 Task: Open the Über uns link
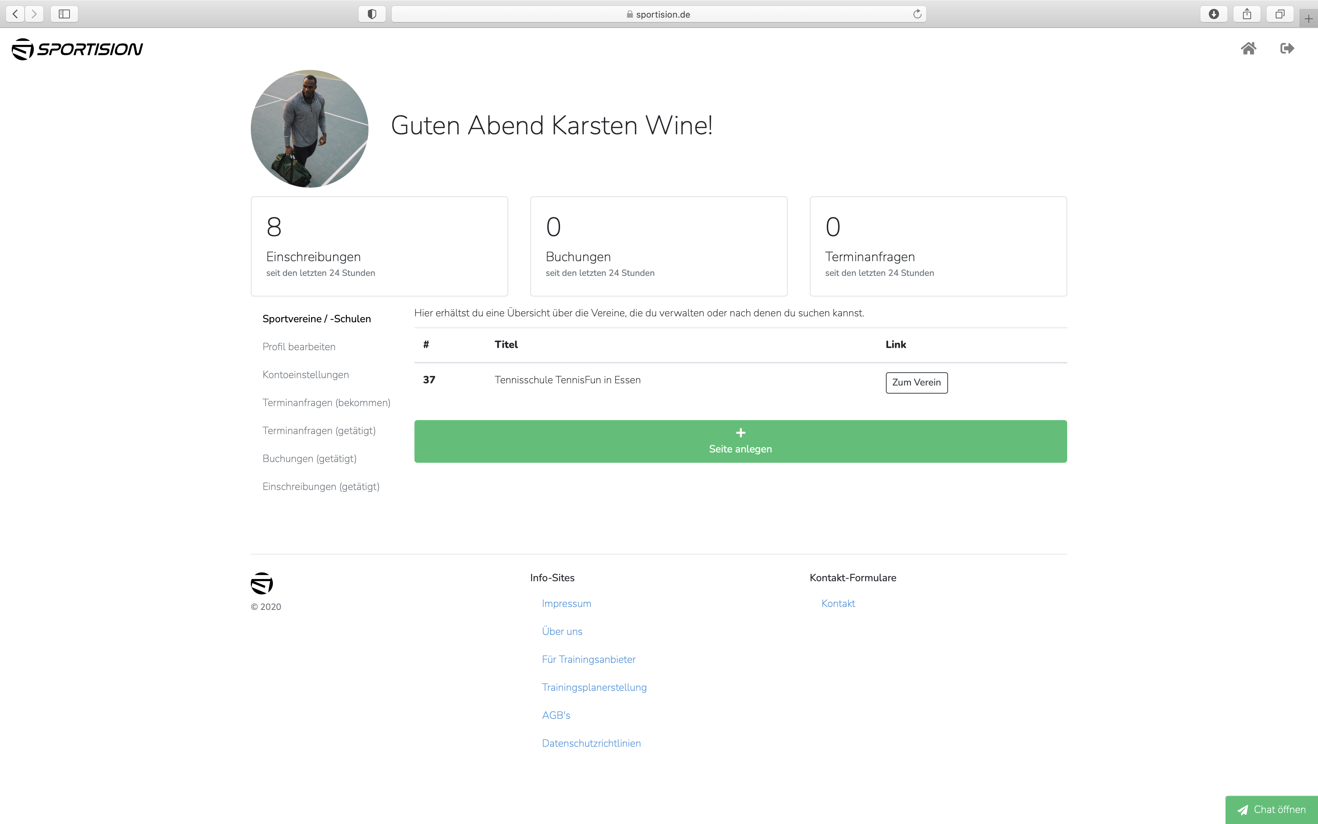coord(562,632)
